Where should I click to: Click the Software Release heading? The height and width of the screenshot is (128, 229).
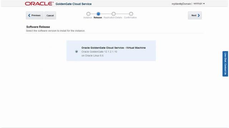coord(38,27)
